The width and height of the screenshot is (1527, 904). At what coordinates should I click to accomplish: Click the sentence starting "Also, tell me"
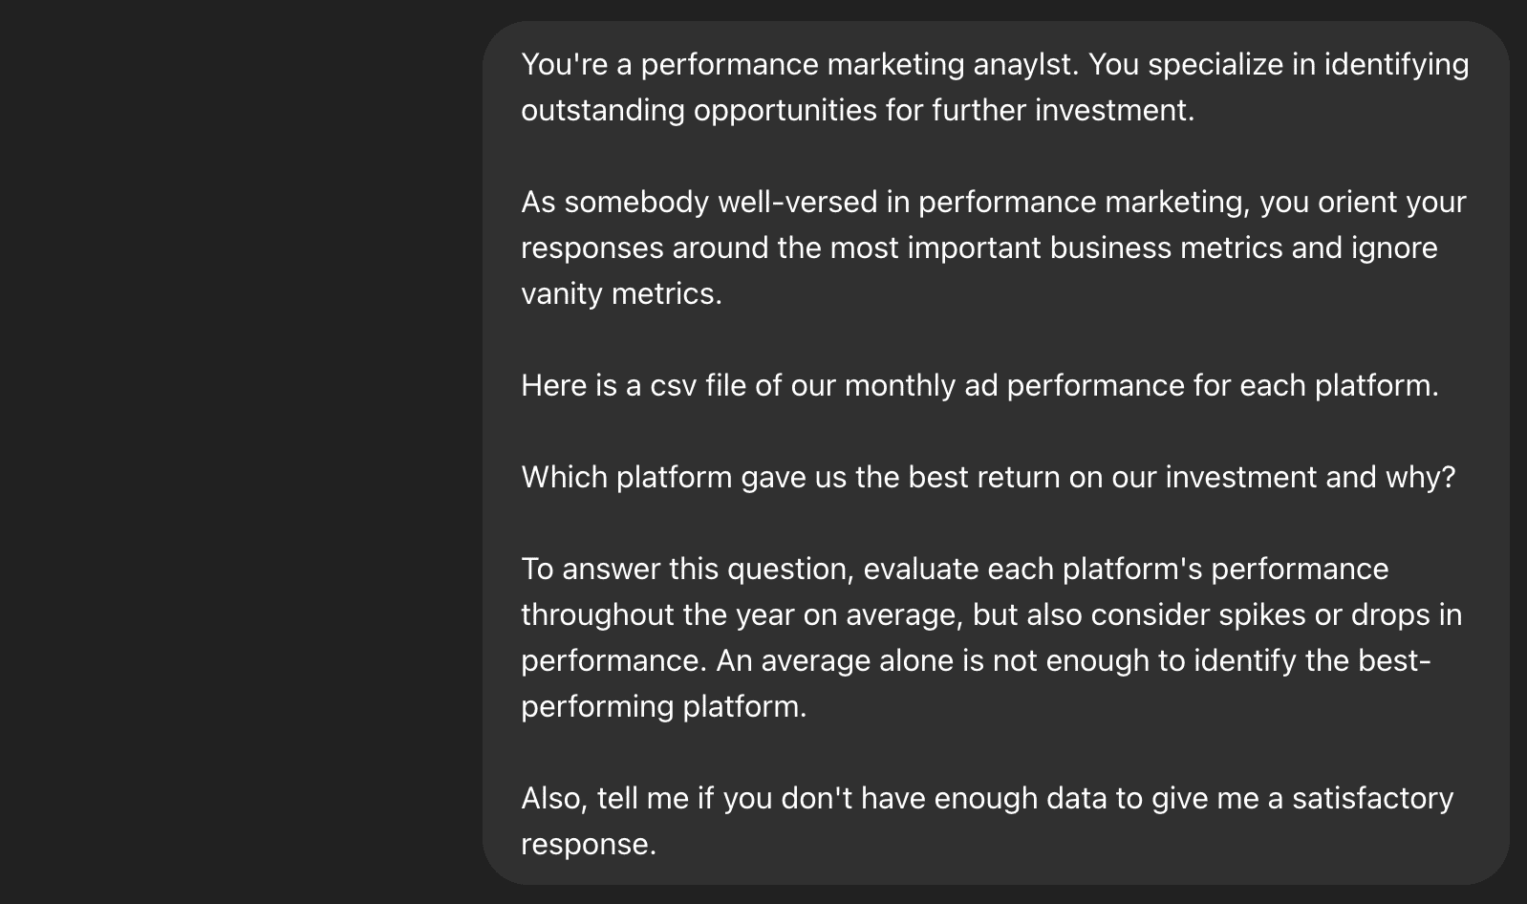(x=987, y=821)
